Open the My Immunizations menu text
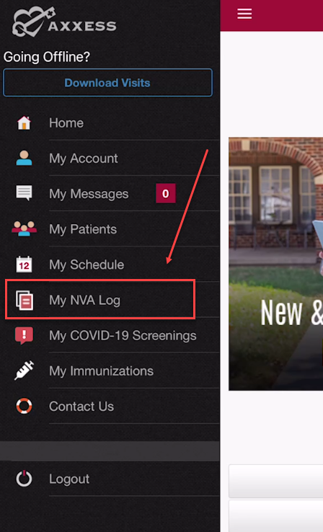The width and height of the screenshot is (323, 532). [x=101, y=371]
